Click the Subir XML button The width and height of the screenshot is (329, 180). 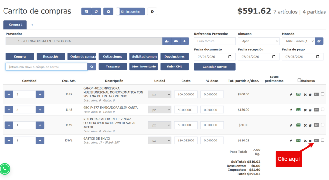tap(174, 67)
